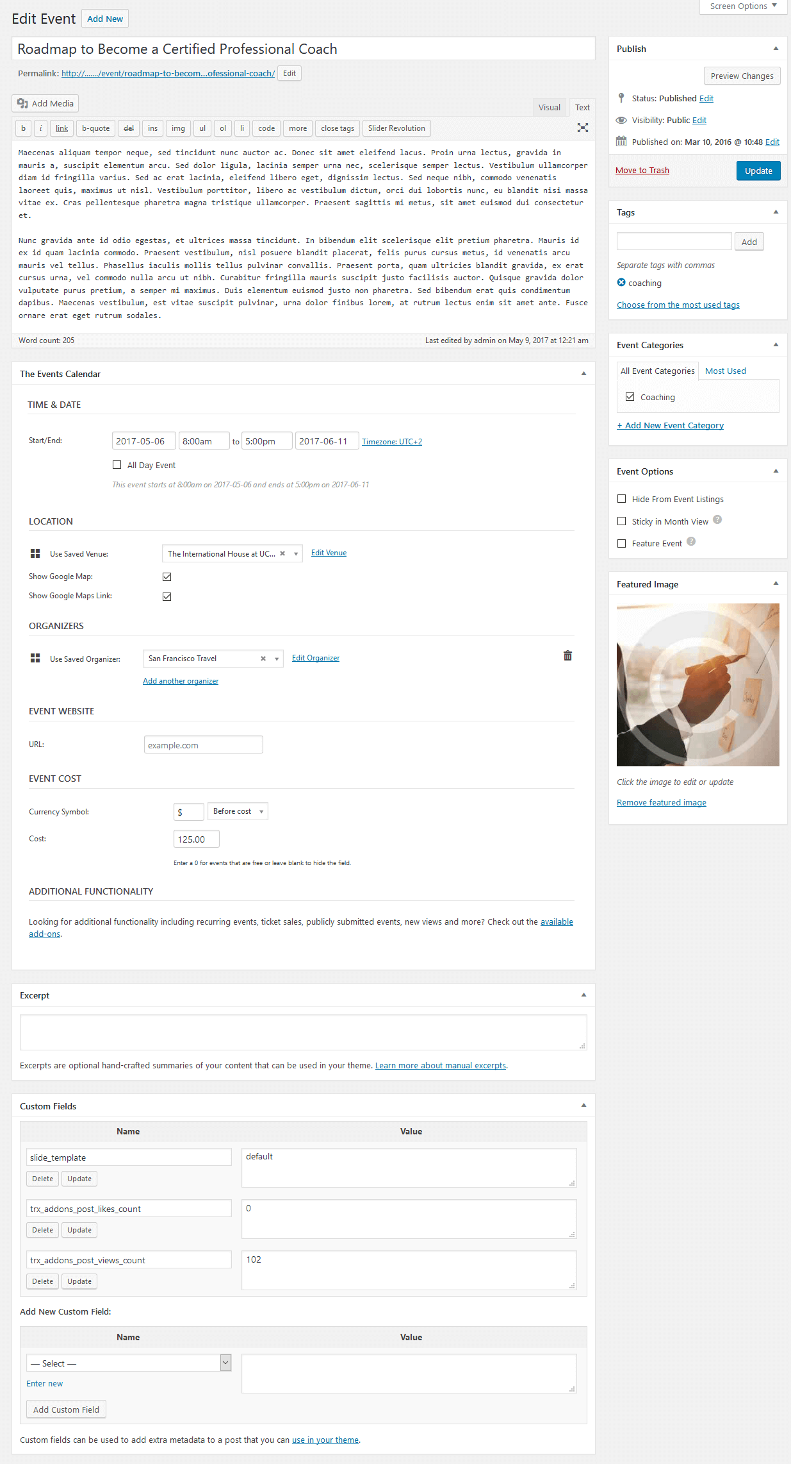The height and width of the screenshot is (1464, 791).
Task: Select the All Event Categories tab
Action: (657, 371)
